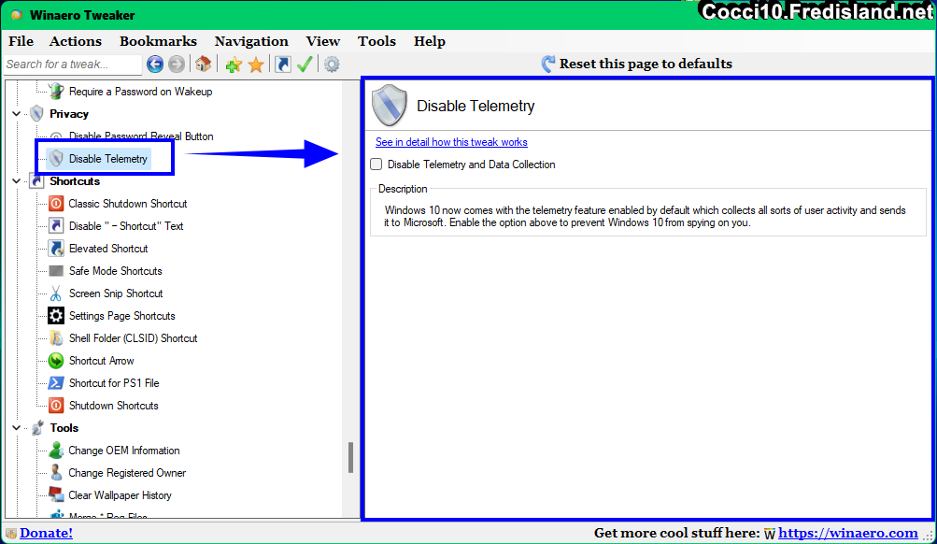Click the Back navigation arrow icon
Image resolution: width=937 pixels, height=544 pixels.
[x=155, y=64]
